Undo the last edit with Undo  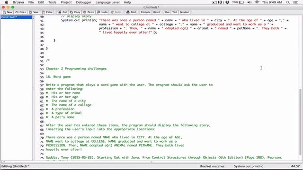(x=102, y=12)
